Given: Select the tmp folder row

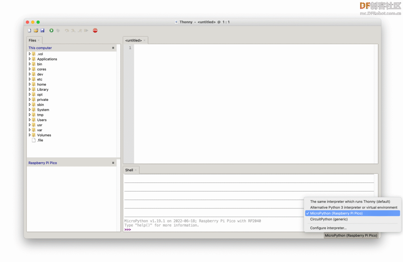Looking at the screenshot, I should pos(72,115).
